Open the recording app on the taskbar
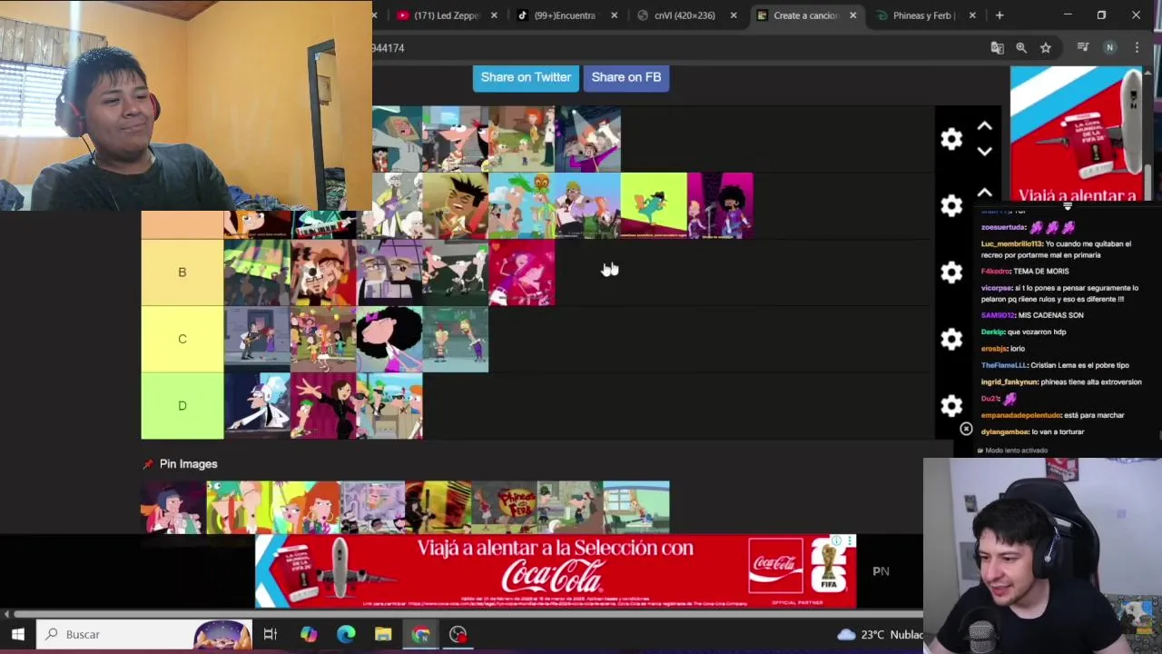This screenshot has height=654, width=1162. pyautogui.click(x=458, y=634)
